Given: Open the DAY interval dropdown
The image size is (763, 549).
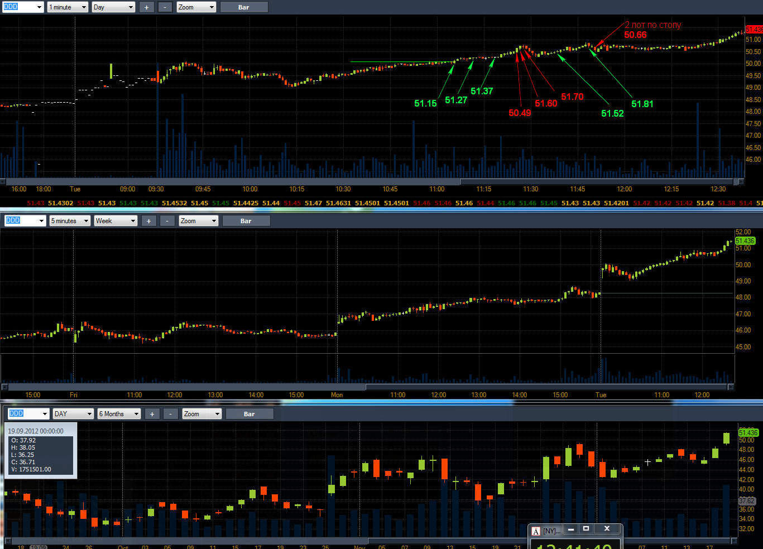Looking at the screenshot, I should (x=73, y=414).
